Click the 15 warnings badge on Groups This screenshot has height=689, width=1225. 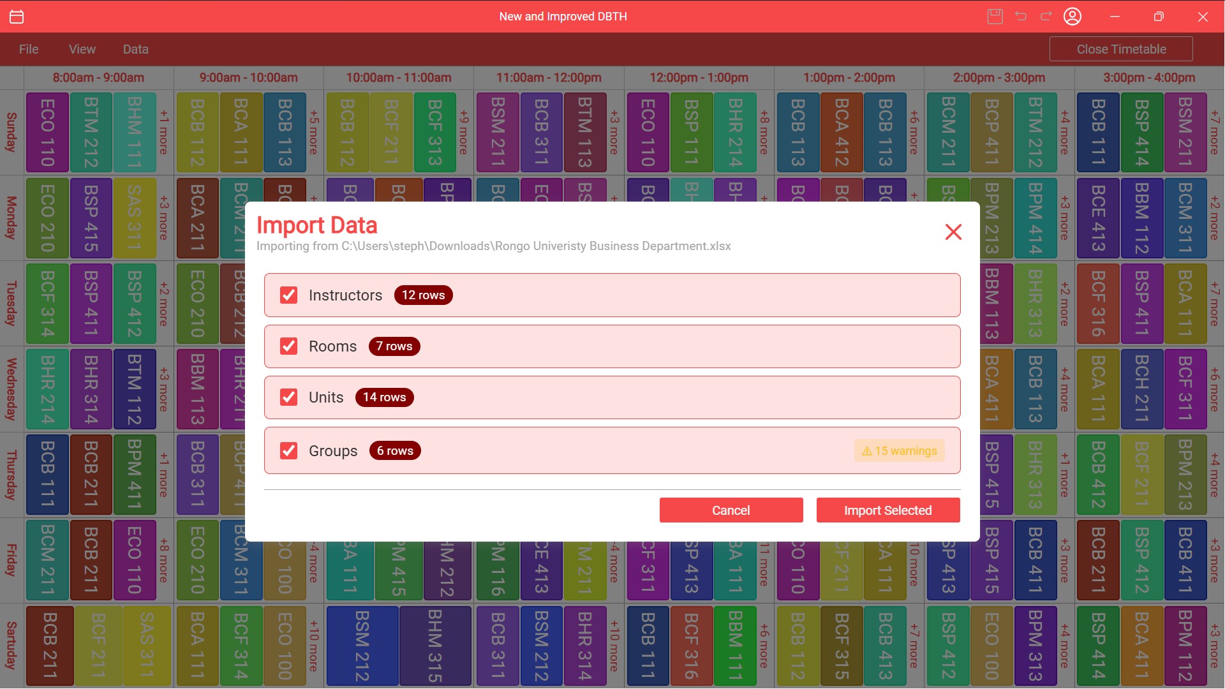(900, 451)
